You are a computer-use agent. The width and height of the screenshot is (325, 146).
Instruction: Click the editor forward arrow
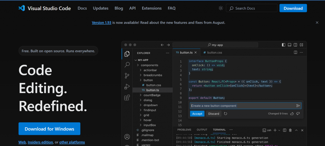pos(168,45)
